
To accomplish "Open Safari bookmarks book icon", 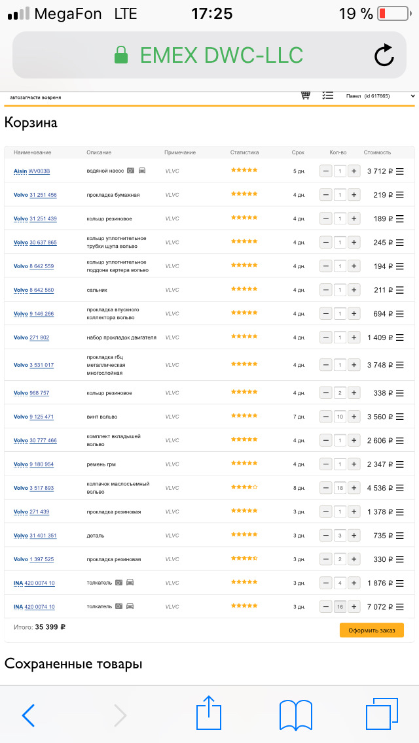I will [x=296, y=714].
